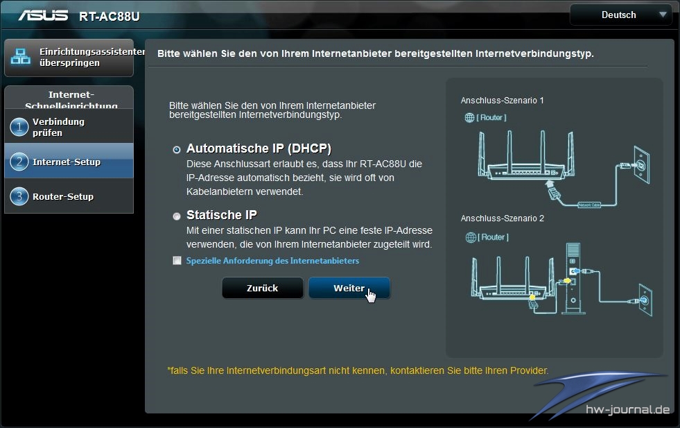Screen dimensions: 680x428
Task: Click the Anschluss-Szenario 2 label
Action: [502, 219]
